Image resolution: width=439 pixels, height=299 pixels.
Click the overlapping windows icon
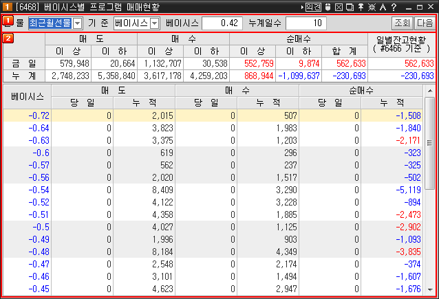pos(350,7)
